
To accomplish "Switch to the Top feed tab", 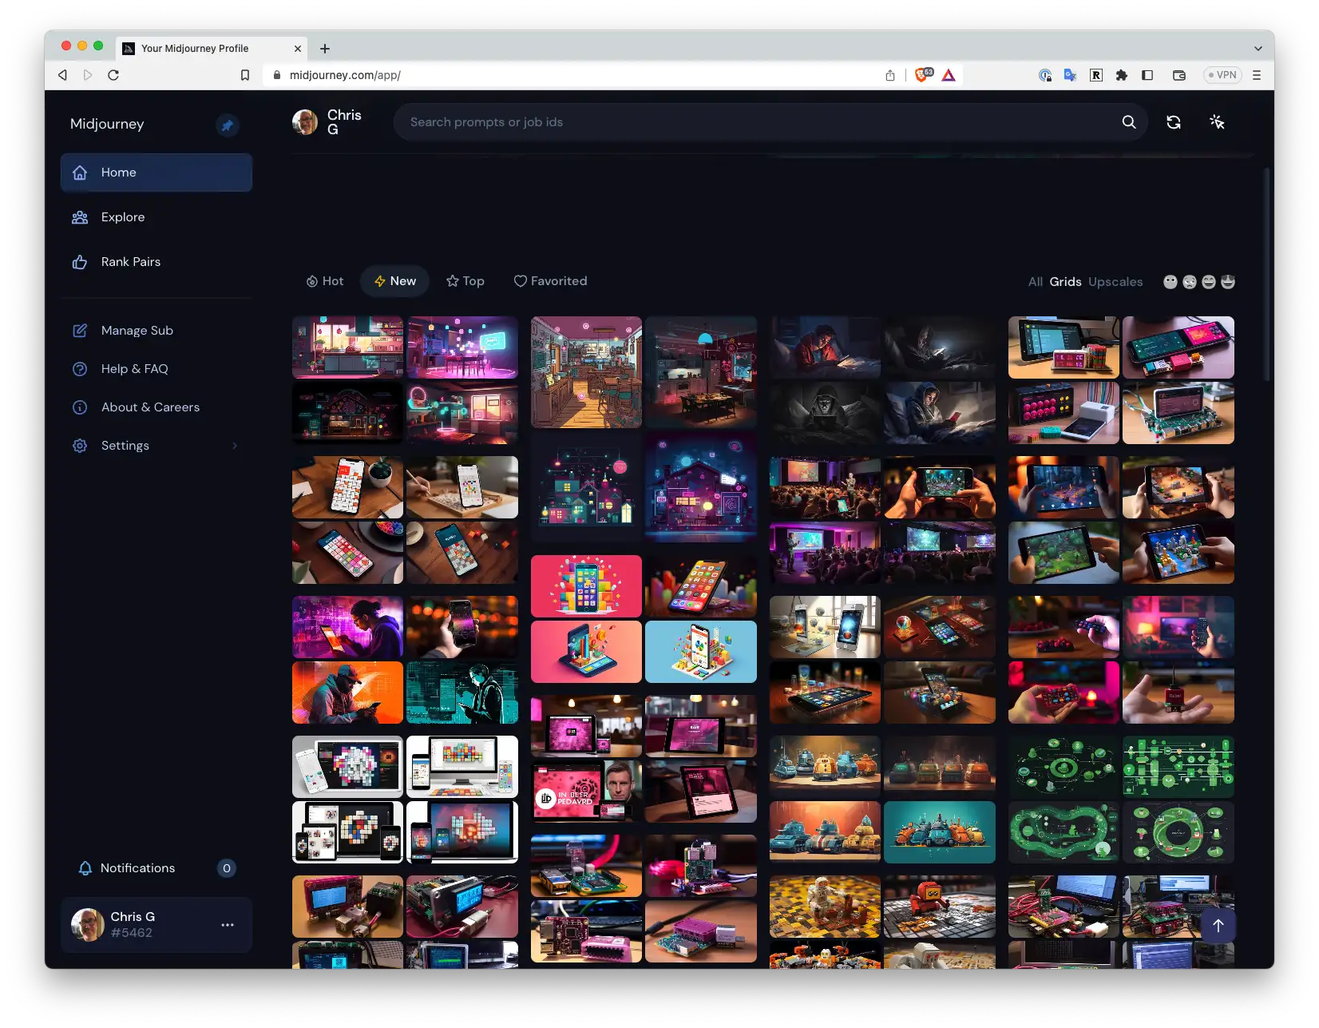I will (x=465, y=281).
